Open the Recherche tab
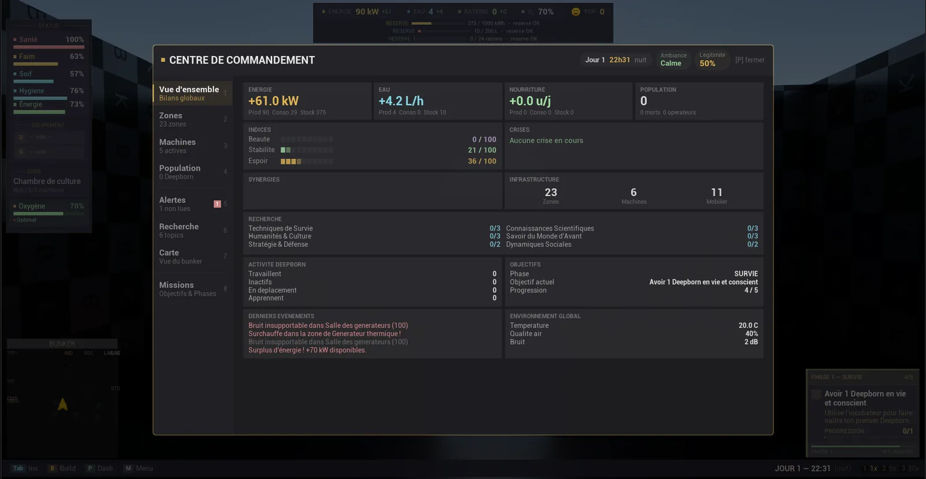The image size is (926, 479). [193, 230]
